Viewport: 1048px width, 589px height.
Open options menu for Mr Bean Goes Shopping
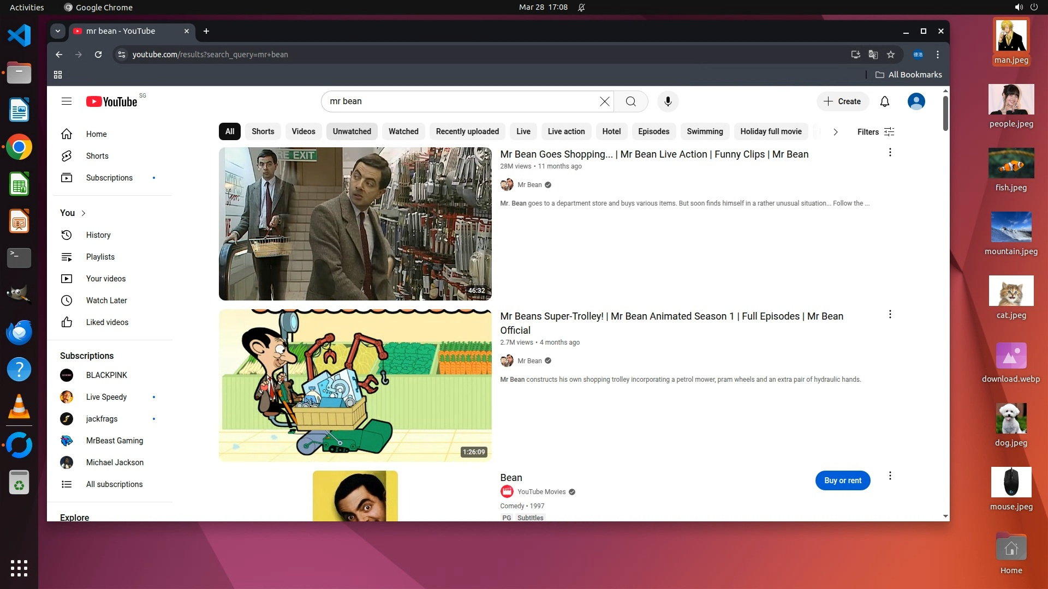tap(890, 153)
